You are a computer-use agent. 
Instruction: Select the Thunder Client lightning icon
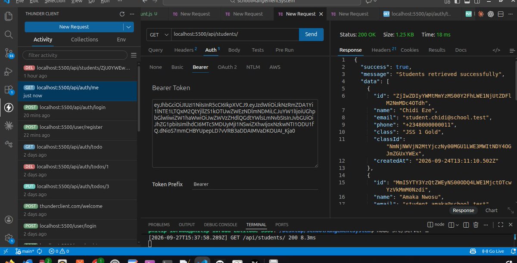pyautogui.click(x=9, y=107)
